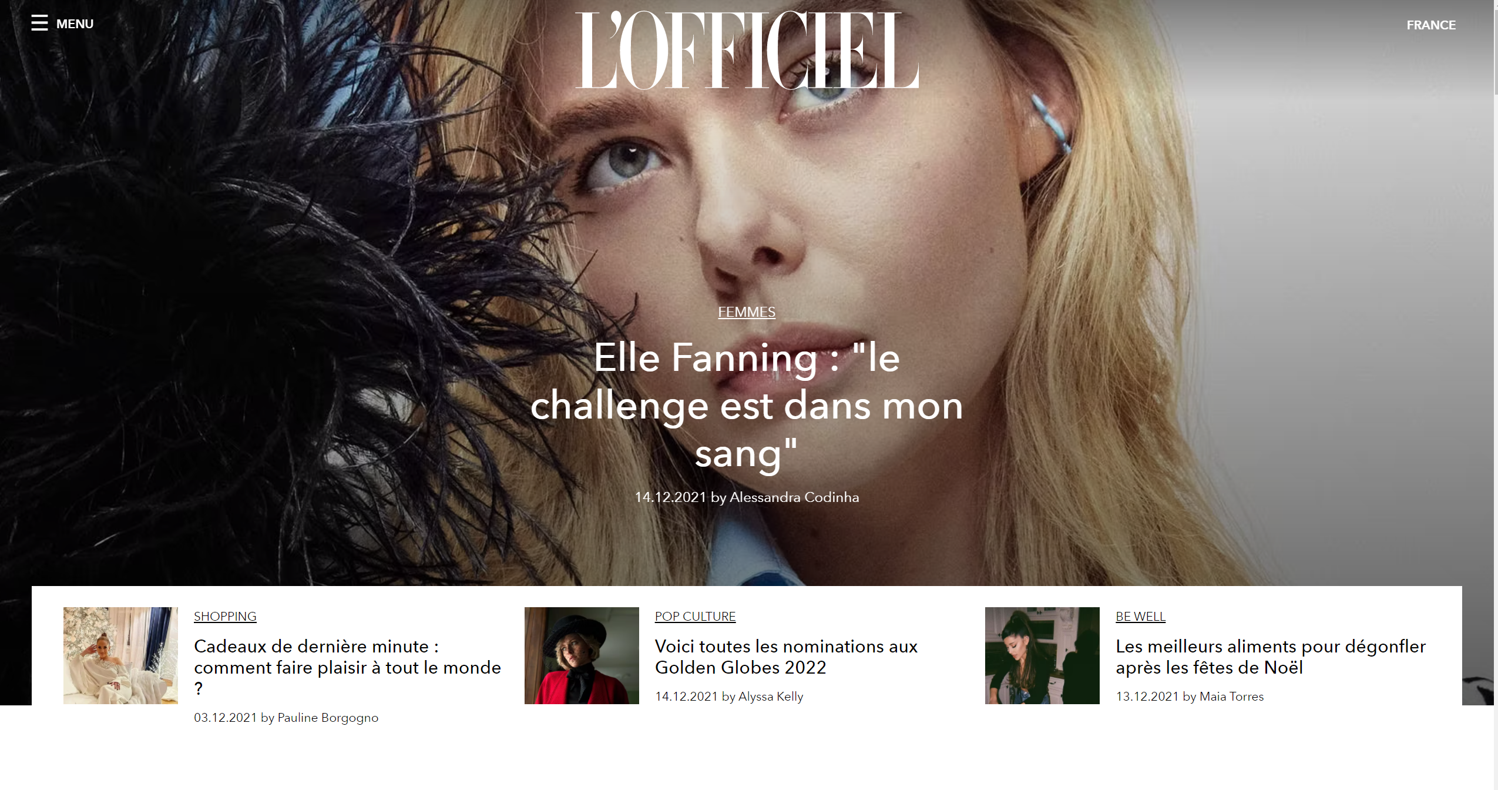Click the Be Well article thumbnail
Image resolution: width=1498 pixels, height=790 pixels.
pyautogui.click(x=1042, y=655)
